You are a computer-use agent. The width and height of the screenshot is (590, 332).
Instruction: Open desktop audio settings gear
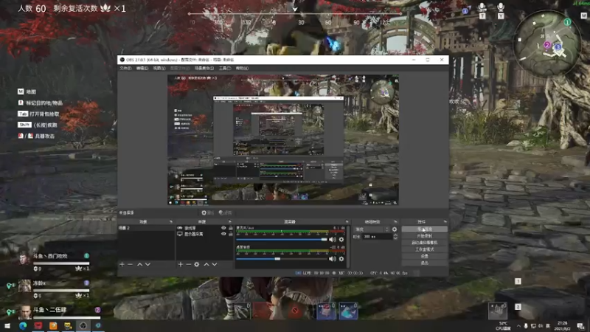(x=341, y=259)
